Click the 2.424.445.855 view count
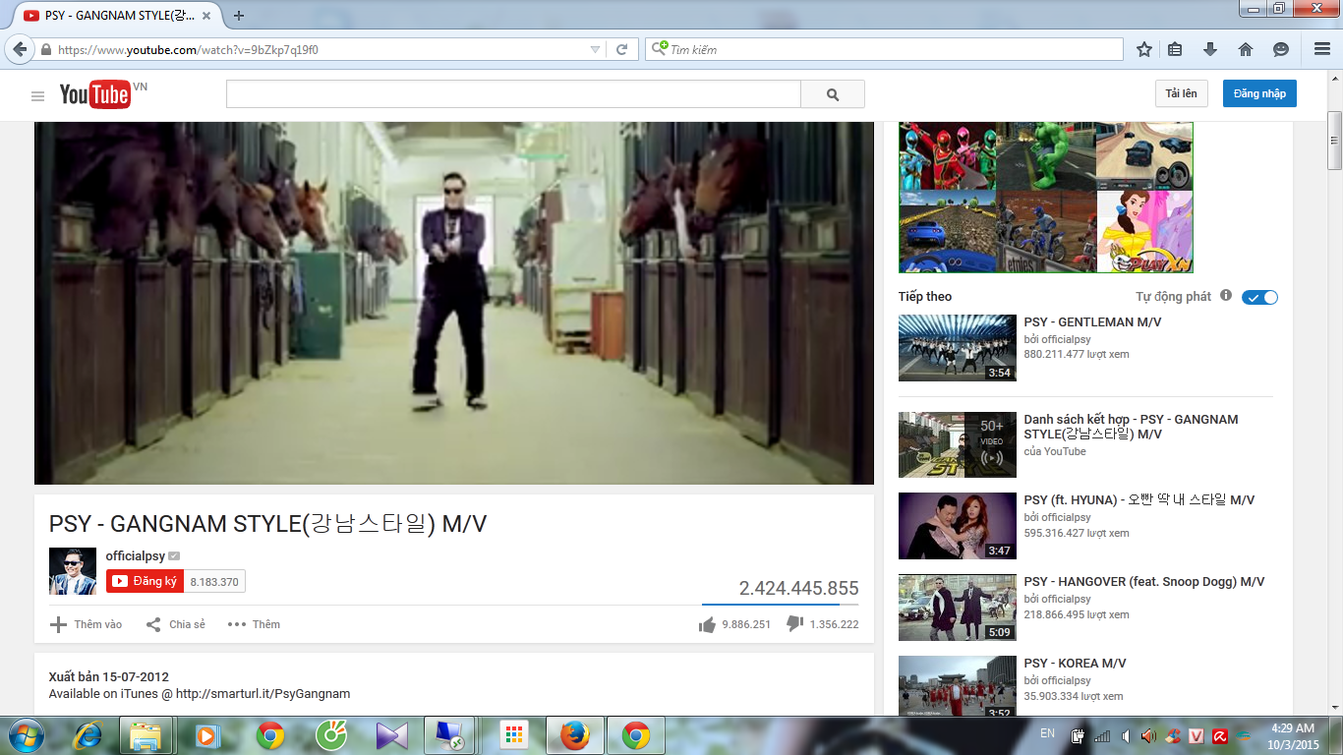This screenshot has width=1343, height=755. [x=799, y=589]
